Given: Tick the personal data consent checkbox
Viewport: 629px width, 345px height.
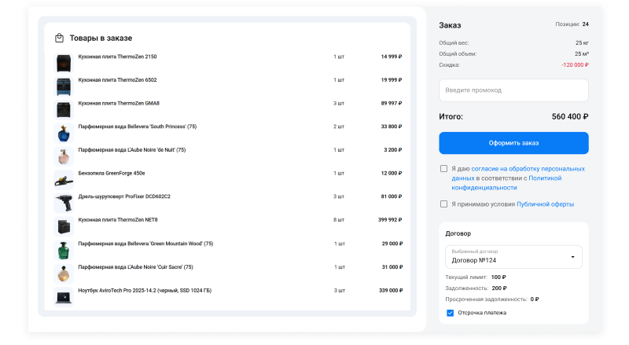Looking at the screenshot, I should [444, 169].
